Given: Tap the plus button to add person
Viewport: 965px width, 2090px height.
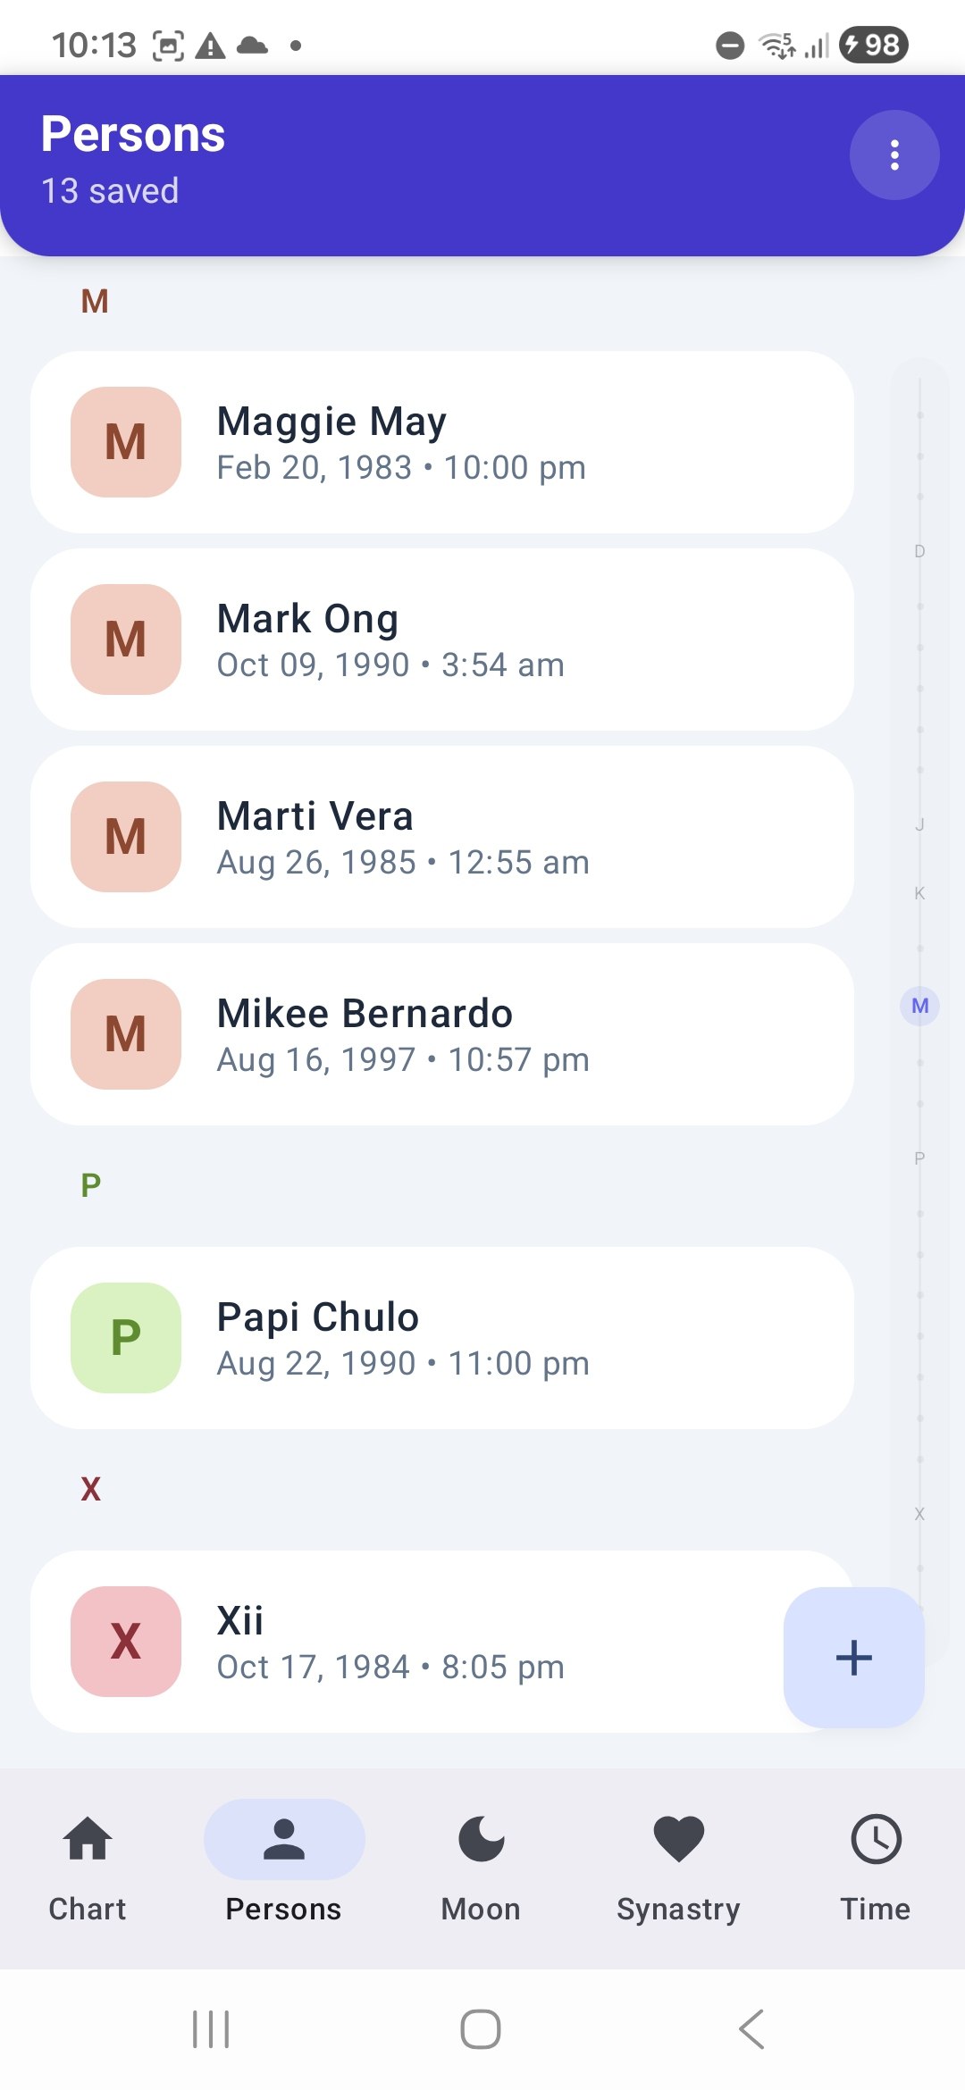Looking at the screenshot, I should (853, 1657).
